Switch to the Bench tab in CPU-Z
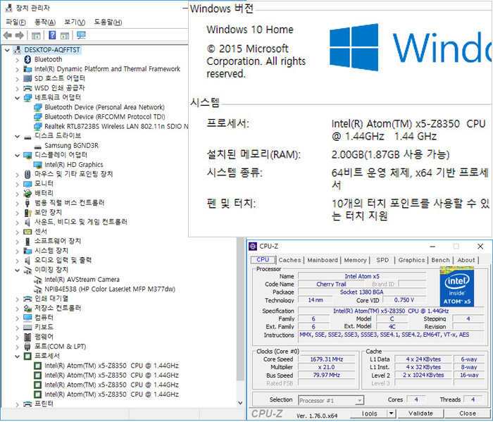This screenshot has width=493, height=422. pyautogui.click(x=440, y=260)
